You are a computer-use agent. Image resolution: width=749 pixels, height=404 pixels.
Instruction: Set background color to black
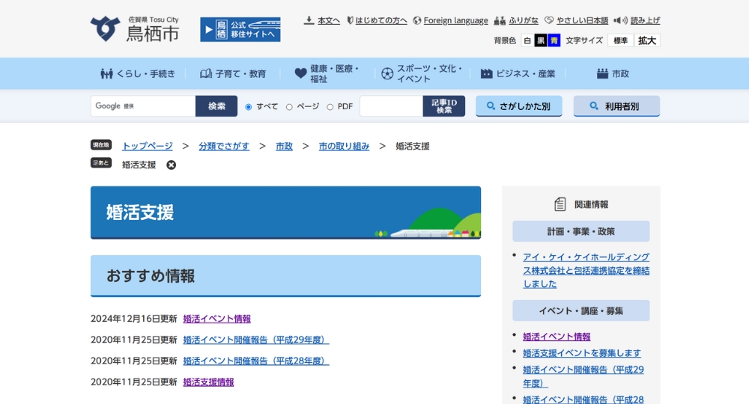coord(540,40)
